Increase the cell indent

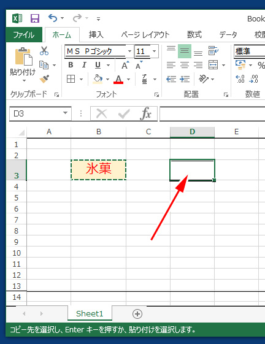(x=185, y=79)
